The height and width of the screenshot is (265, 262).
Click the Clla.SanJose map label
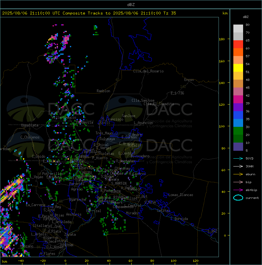coord(143,100)
